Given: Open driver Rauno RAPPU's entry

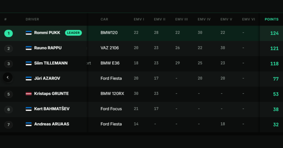Looking at the screenshot, I should (x=48, y=48).
